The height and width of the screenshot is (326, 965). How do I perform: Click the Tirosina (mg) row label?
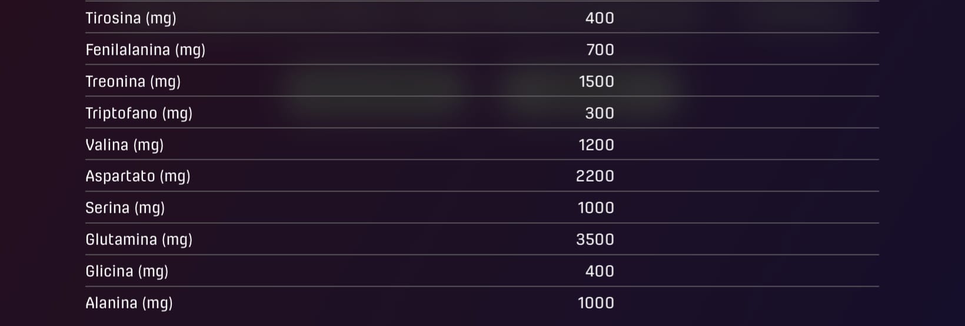pos(131,18)
